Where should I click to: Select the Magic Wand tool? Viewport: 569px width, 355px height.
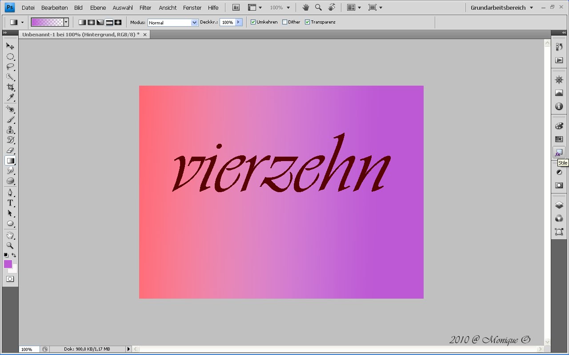[x=10, y=77]
